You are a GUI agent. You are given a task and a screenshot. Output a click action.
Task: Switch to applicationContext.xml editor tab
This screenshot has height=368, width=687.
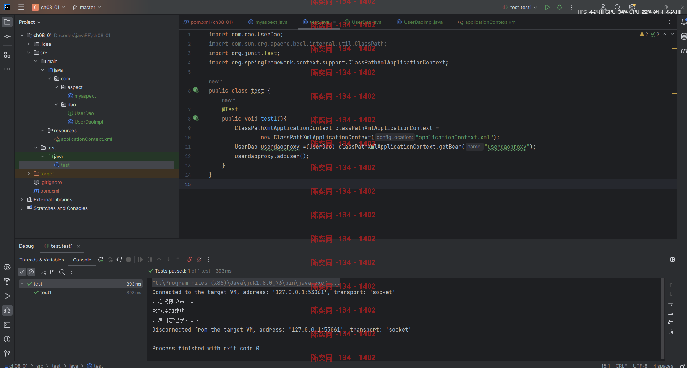coord(487,22)
